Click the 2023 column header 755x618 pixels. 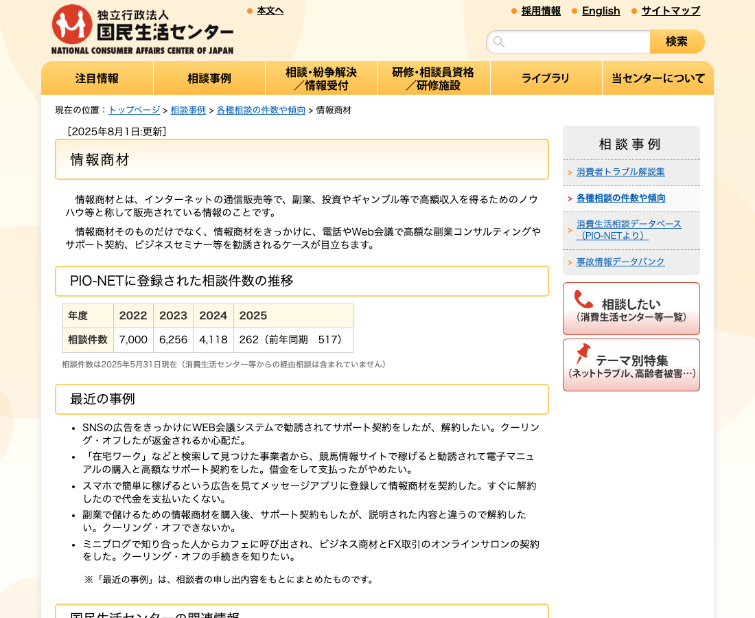point(174,316)
